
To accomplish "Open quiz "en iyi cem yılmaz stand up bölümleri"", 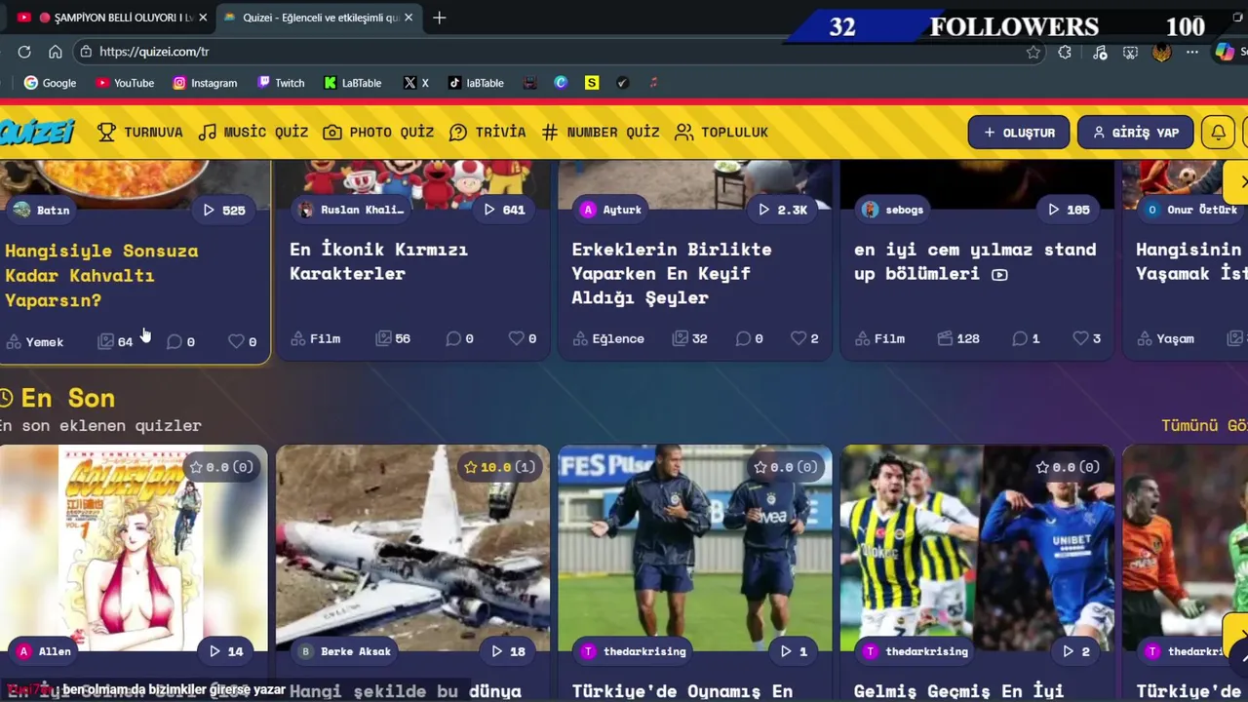I will 975,261.
